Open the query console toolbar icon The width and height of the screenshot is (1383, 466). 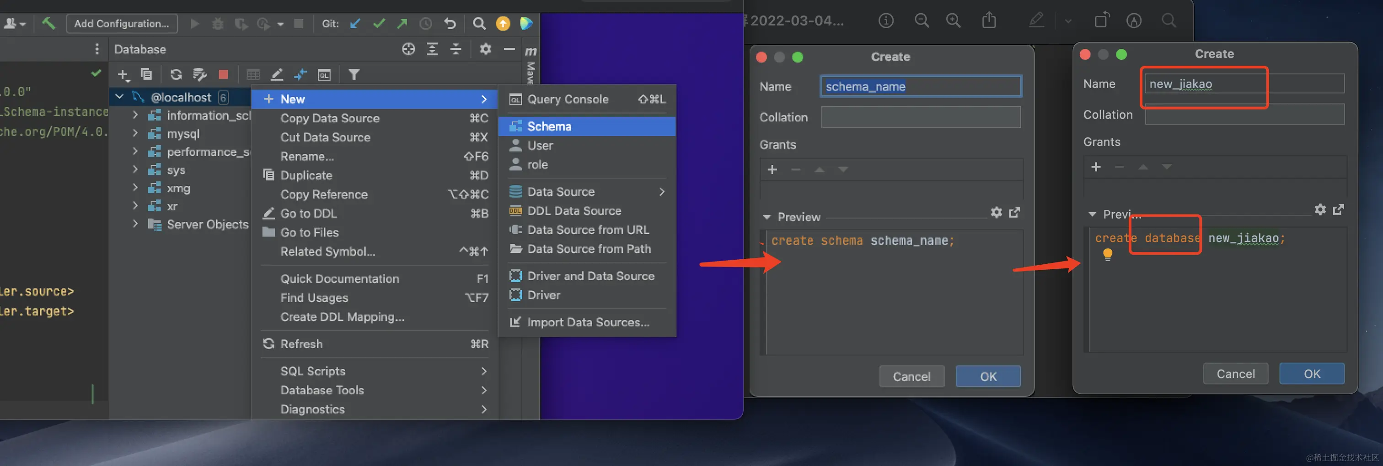(324, 74)
